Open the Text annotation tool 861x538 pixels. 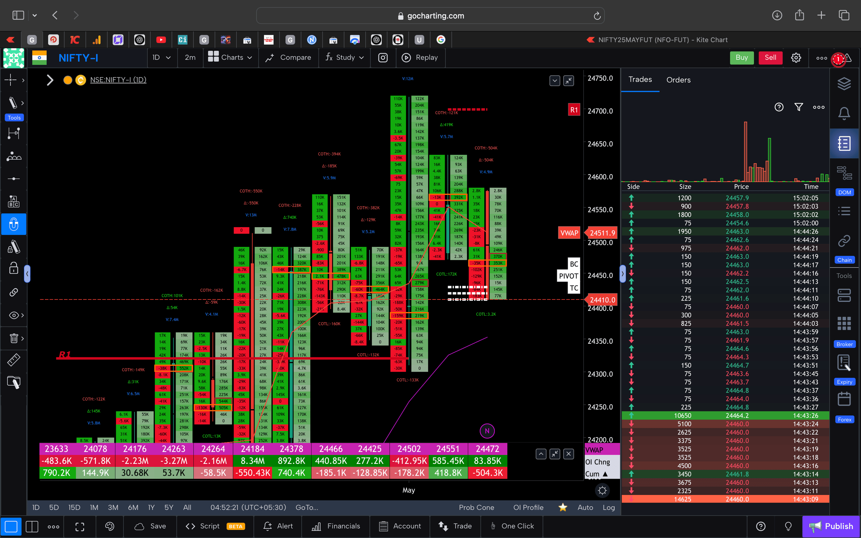pyautogui.click(x=14, y=201)
